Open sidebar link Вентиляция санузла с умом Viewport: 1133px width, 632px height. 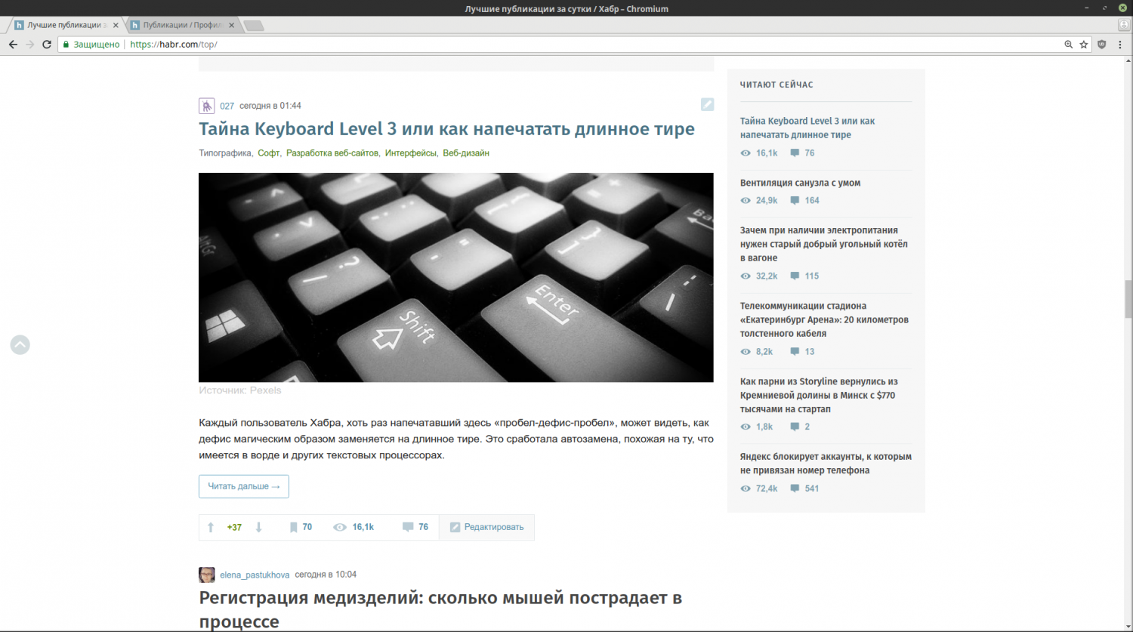[800, 183]
